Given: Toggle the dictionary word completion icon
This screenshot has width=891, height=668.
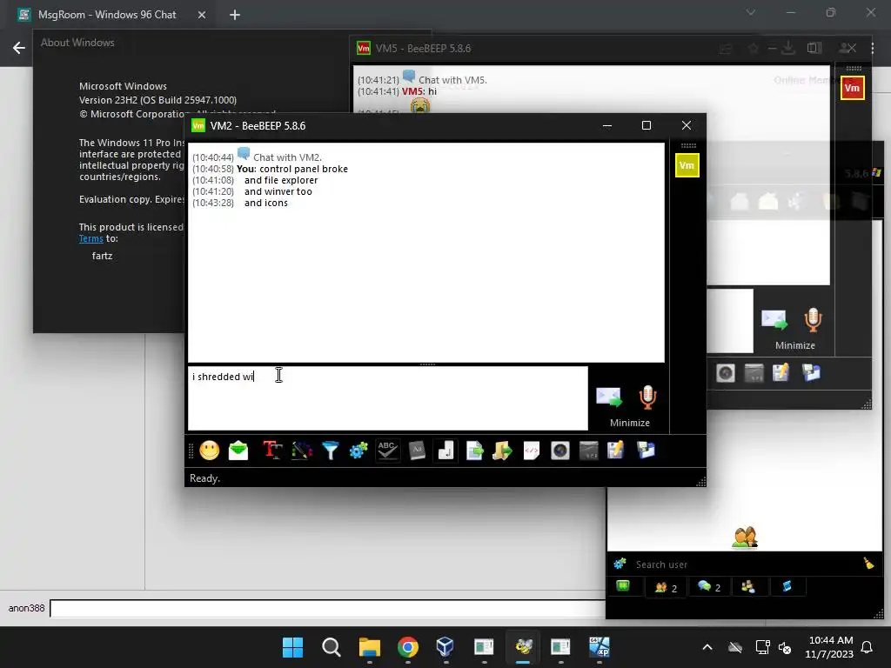Looking at the screenshot, I should [x=417, y=451].
